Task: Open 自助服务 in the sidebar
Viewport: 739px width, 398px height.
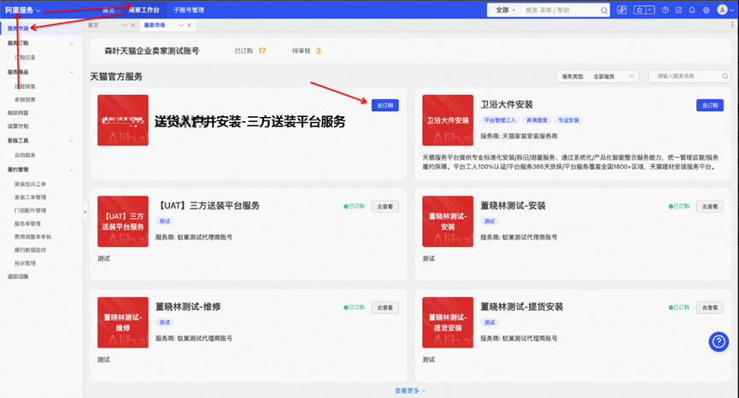Action: [25, 155]
